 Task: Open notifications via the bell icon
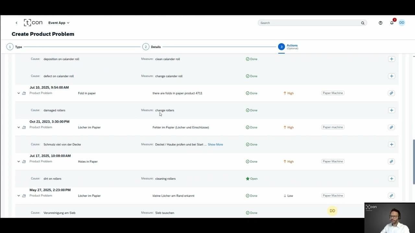pyautogui.click(x=391, y=23)
